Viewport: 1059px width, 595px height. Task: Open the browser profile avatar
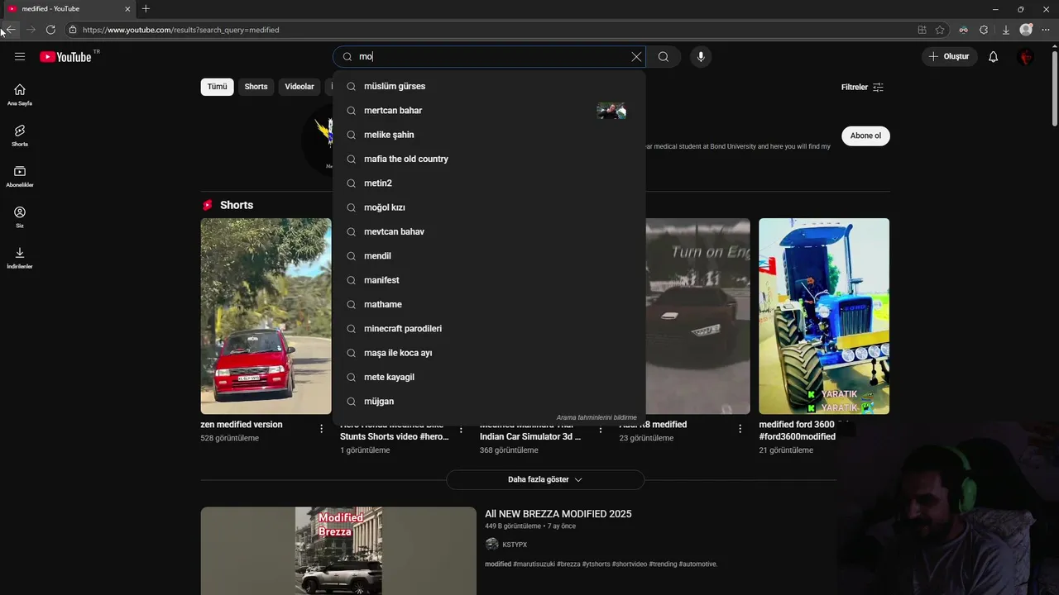(1026, 30)
